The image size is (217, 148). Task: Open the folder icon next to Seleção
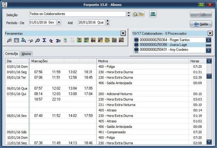point(142,14)
